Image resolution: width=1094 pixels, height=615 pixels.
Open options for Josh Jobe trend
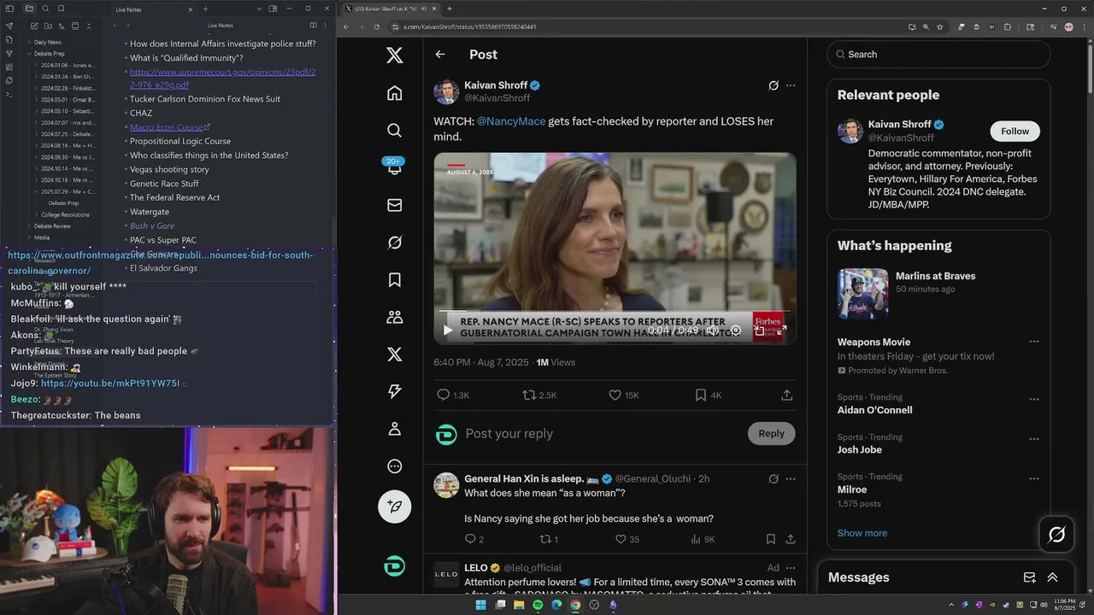tap(1033, 438)
